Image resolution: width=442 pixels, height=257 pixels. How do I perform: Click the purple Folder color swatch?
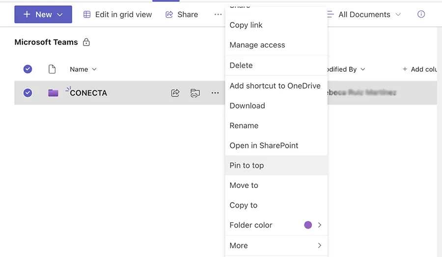(x=308, y=225)
